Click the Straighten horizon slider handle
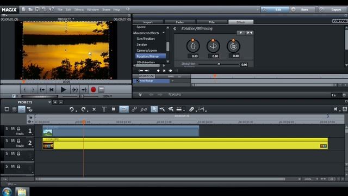Screen dimensions: 348x196 tap(219, 64)
